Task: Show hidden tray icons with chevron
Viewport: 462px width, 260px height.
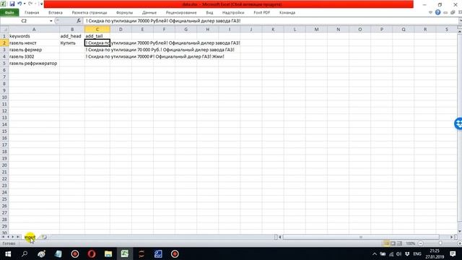Action: (375, 253)
